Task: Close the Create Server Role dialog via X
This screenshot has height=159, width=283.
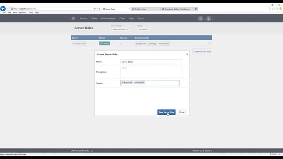Action: coord(187,54)
